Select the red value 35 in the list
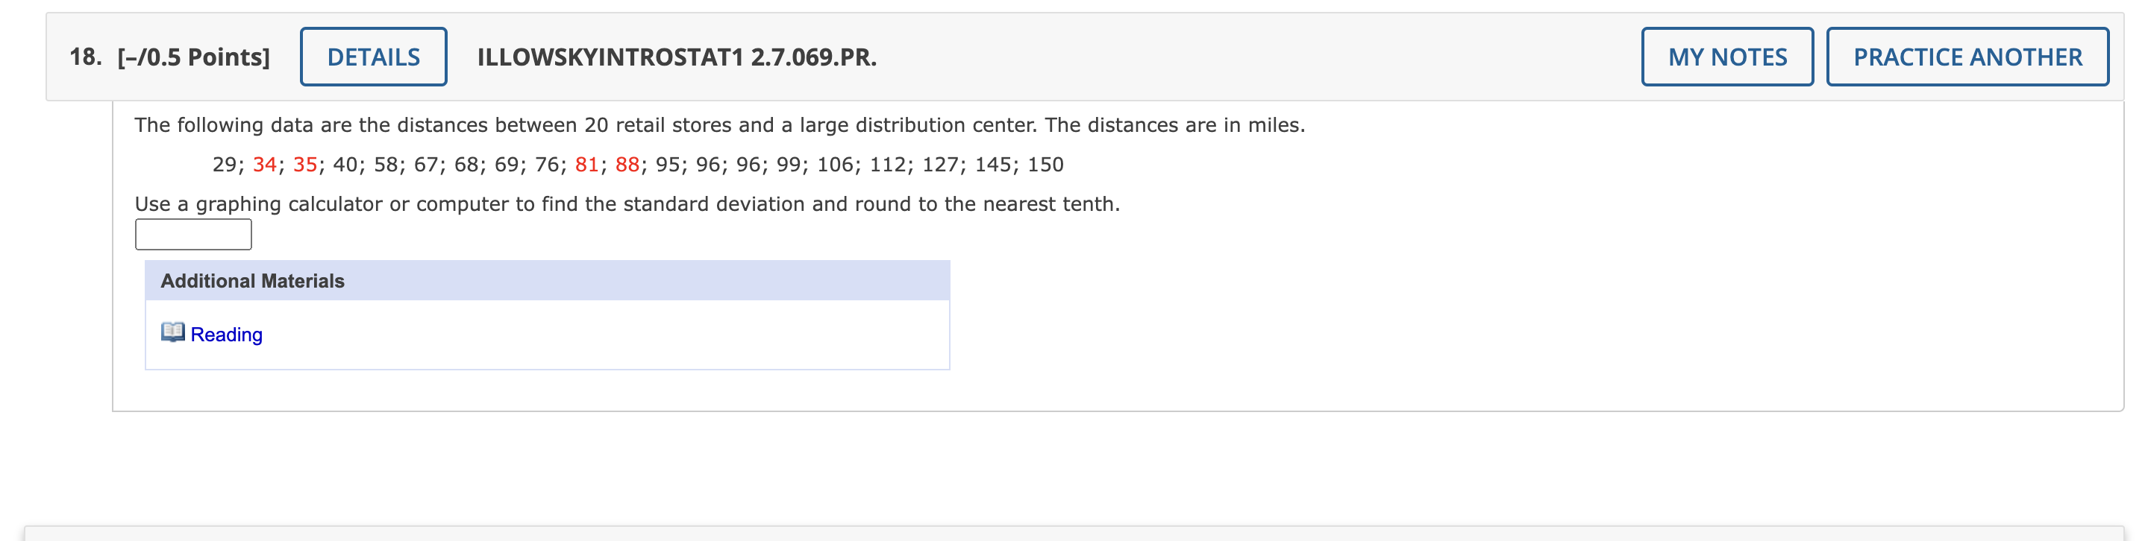The image size is (2148, 541). click(x=304, y=164)
